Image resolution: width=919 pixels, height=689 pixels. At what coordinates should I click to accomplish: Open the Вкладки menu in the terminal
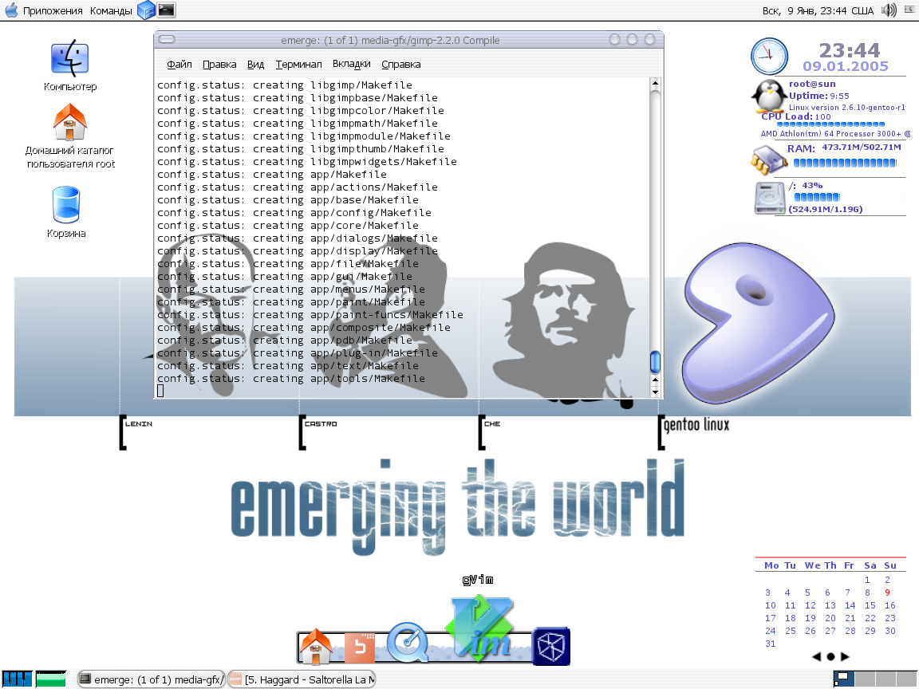352,65
